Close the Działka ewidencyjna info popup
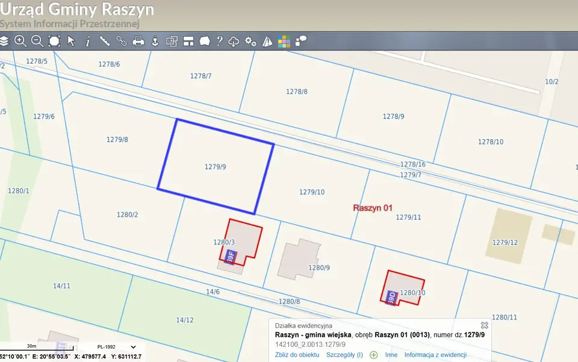 [484, 325]
